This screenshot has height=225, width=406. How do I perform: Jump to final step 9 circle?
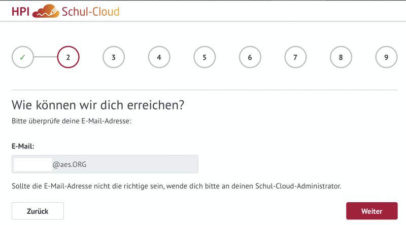click(386, 57)
